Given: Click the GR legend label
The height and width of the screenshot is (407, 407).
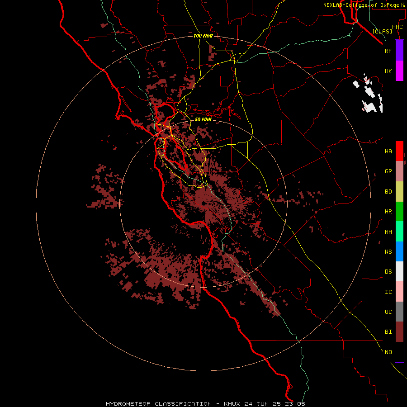Looking at the screenshot, I should tap(388, 171).
